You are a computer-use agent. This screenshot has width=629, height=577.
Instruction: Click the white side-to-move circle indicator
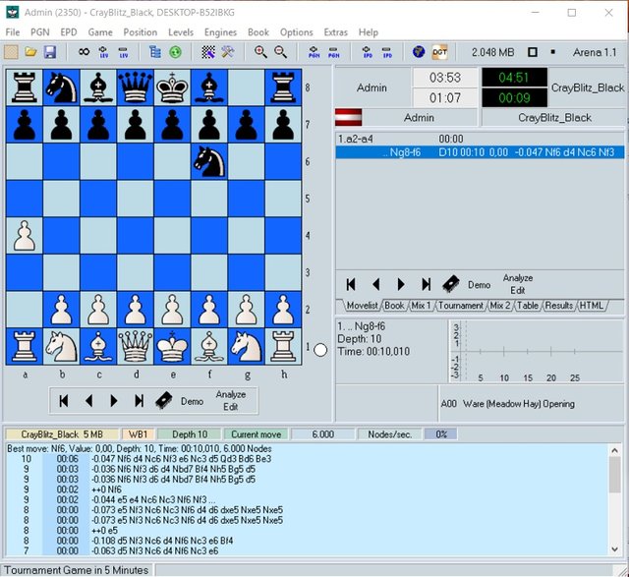point(320,350)
